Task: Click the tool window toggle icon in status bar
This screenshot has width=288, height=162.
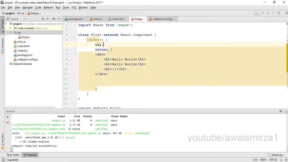Action: [3, 160]
